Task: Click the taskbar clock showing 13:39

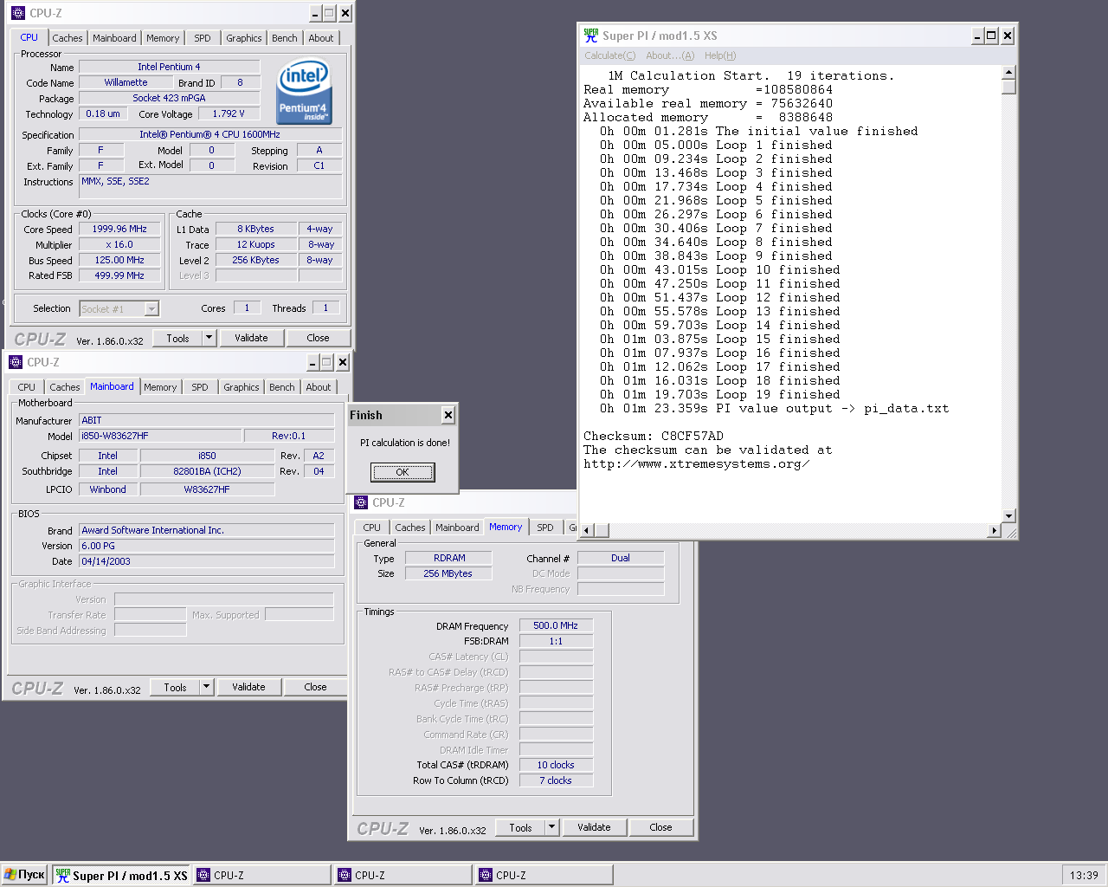Action: 1084,875
